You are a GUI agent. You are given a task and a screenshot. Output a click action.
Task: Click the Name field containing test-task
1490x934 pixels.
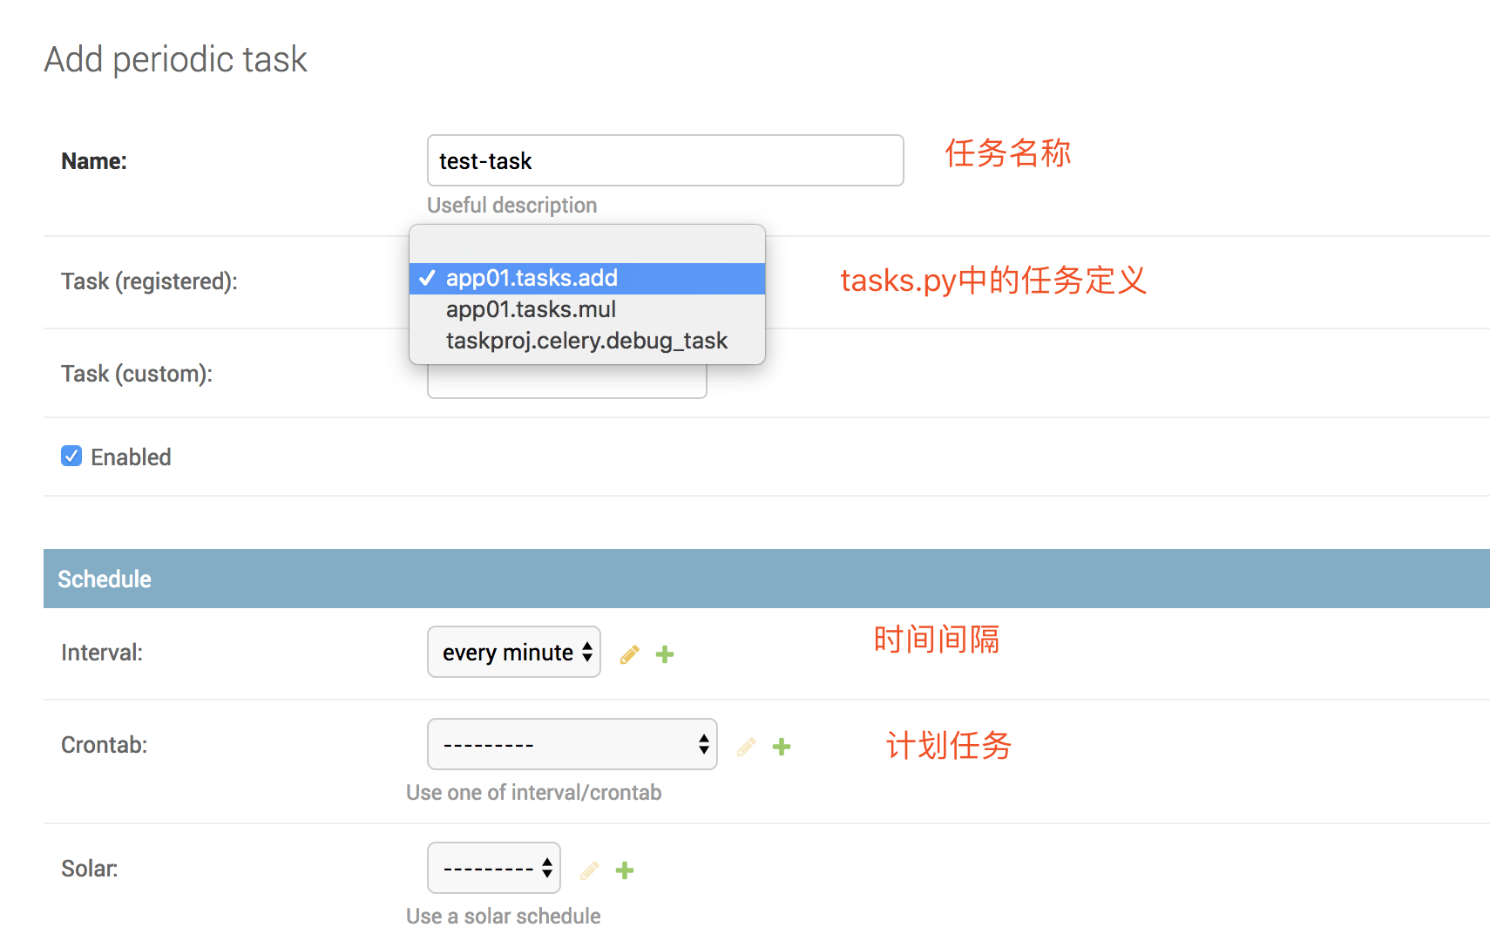tap(665, 160)
